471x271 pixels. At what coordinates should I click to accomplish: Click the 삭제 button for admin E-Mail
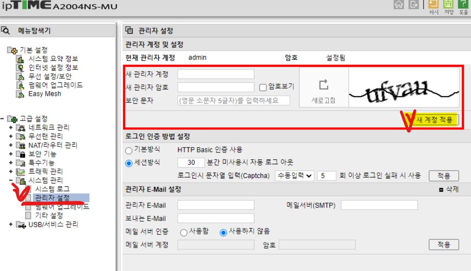(449, 190)
